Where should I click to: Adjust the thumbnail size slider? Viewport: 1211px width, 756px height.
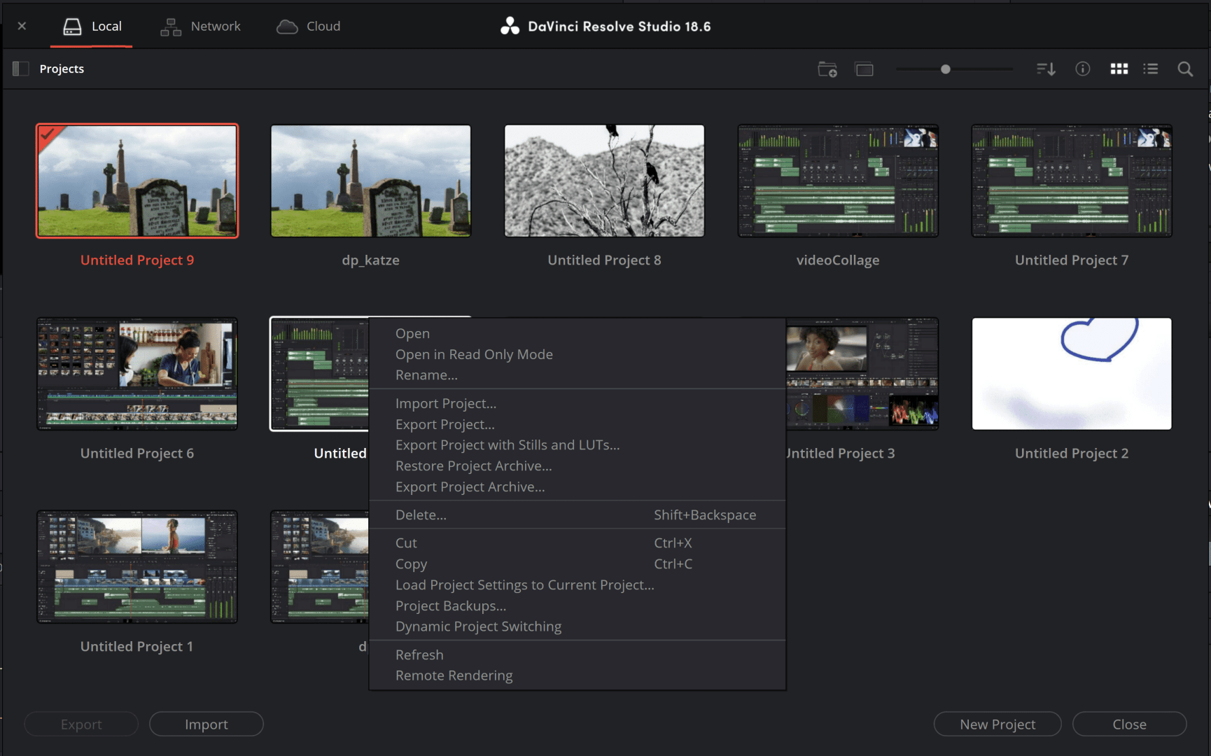(x=945, y=69)
